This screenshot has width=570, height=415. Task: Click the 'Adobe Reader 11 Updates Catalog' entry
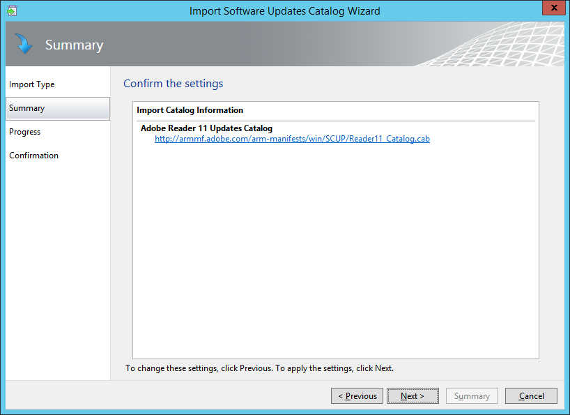coord(206,128)
